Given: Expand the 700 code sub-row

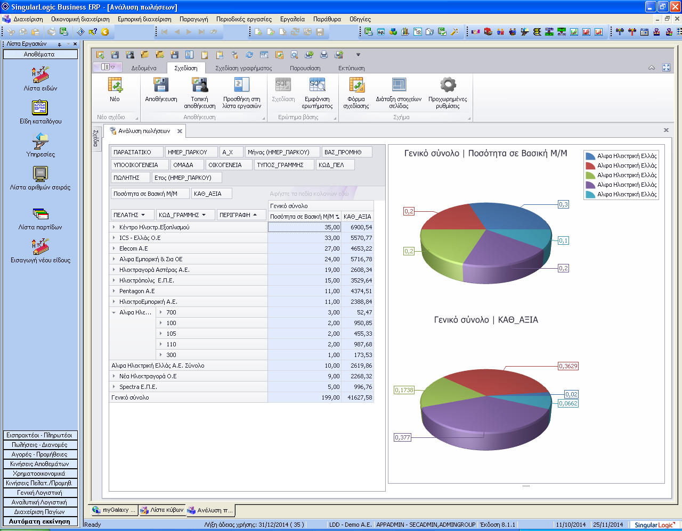Looking at the screenshot, I should point(161,312).
